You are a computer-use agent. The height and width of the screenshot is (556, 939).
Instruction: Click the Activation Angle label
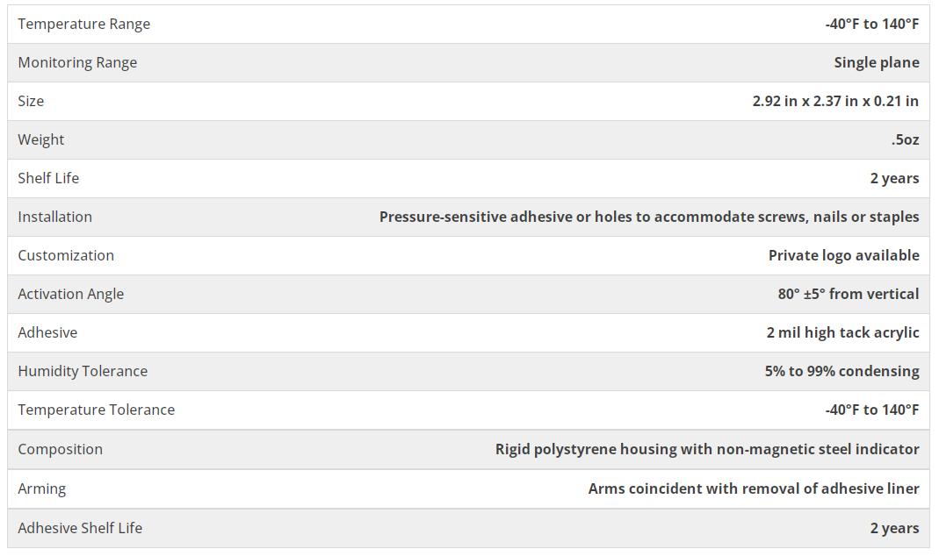point(70,294)
